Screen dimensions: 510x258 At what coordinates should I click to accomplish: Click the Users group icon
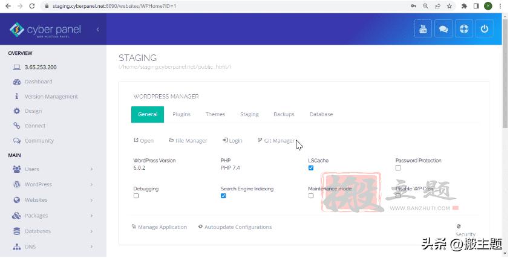pyautogui.click(x=16, y=169)
